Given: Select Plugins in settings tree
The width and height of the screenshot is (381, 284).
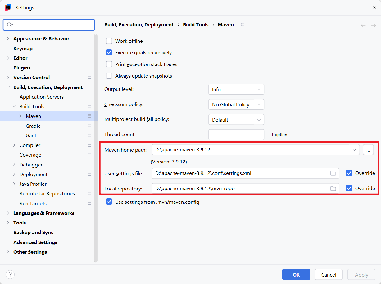Looking at the screenshot, I should tap(22, 68).
